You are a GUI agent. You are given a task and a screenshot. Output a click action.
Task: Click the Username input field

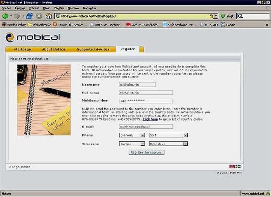click(x=137, y=85)
